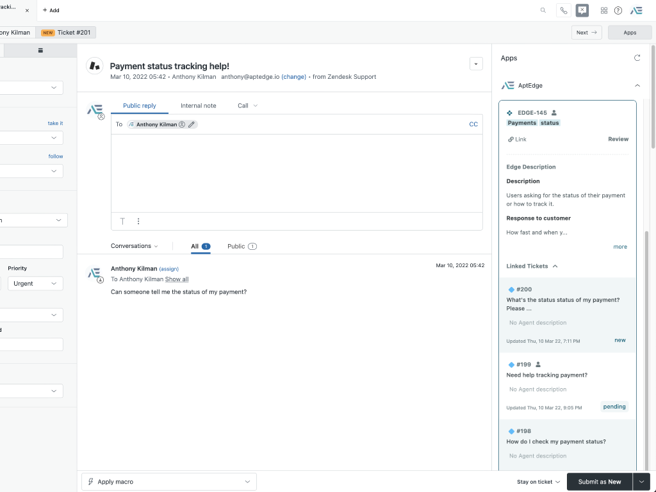The width and height of the screenshot is (656, 492).
Task: Select the Public conversations tab
Action: pos(242,246)
